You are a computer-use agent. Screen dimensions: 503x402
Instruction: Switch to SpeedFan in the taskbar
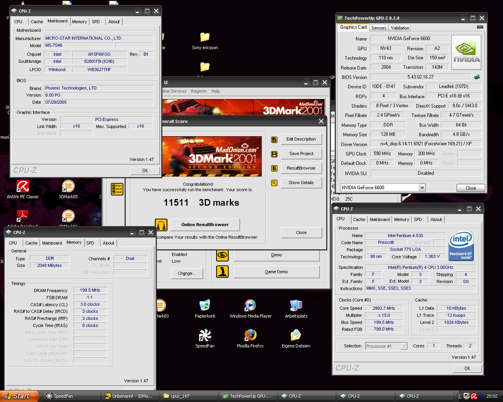point(71,396)
